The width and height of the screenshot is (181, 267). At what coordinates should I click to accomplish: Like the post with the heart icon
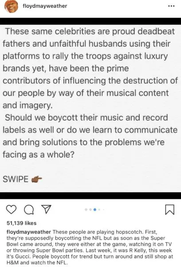click(11, 210)
